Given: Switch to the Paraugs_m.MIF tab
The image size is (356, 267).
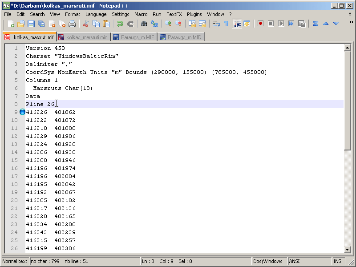Looking at the screenshot, I should 134,37.
